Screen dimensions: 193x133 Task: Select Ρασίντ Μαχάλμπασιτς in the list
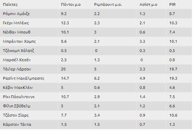24,78
